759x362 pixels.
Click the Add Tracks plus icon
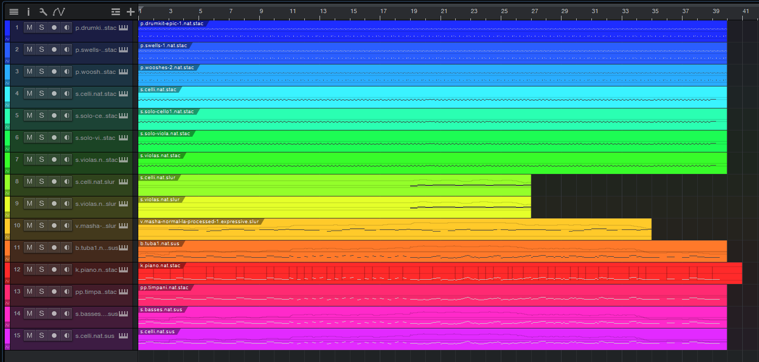point(130,12)
